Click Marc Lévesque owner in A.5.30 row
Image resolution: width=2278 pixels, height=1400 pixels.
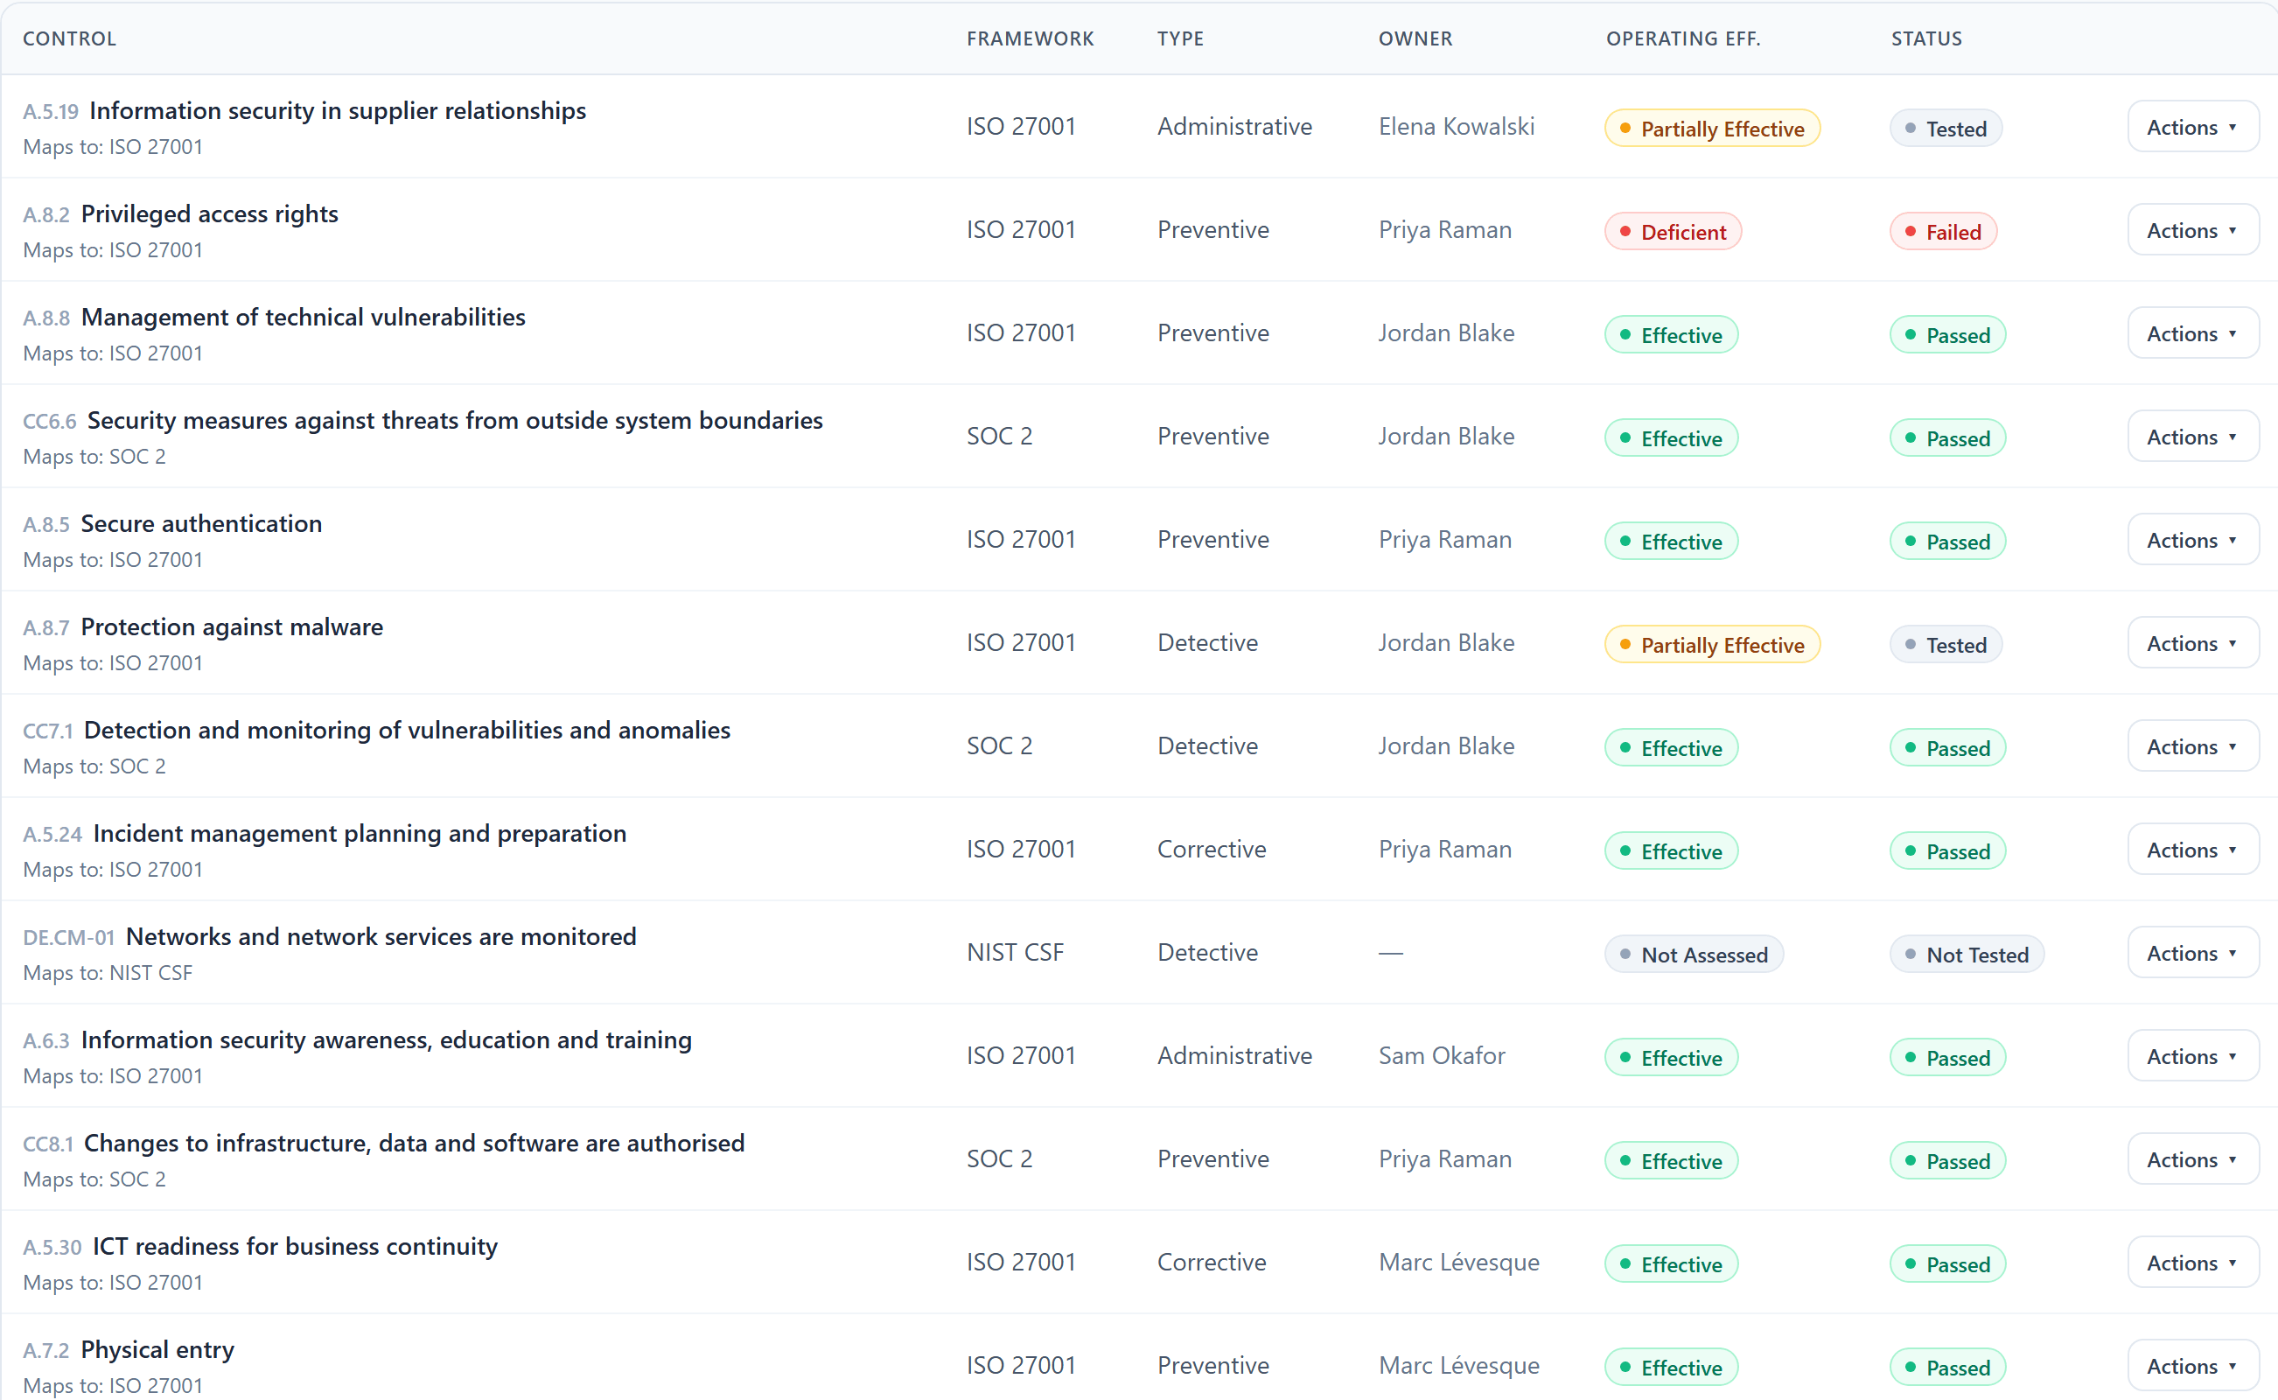coord(1459,1262)
